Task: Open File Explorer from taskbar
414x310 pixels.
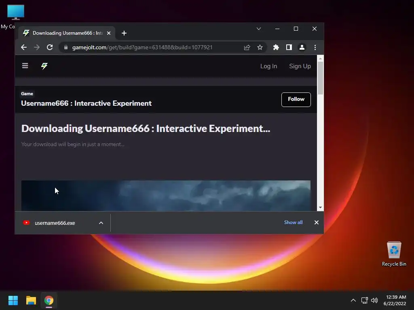Action: click(x=31, y=300)
